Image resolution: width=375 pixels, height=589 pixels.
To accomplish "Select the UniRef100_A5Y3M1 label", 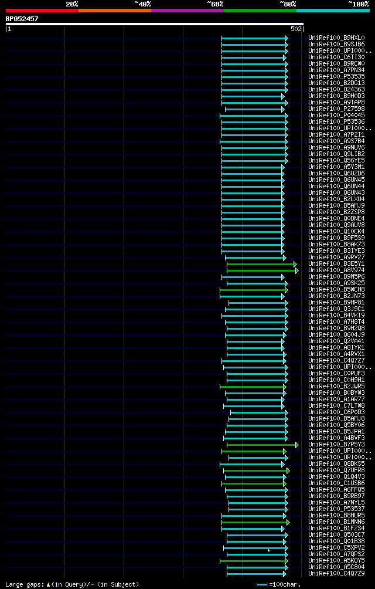I will click(336, 167).
